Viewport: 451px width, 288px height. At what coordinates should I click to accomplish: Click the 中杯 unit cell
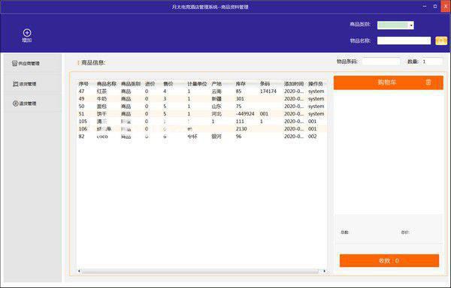pyautogui.click(x=192, y=136)
